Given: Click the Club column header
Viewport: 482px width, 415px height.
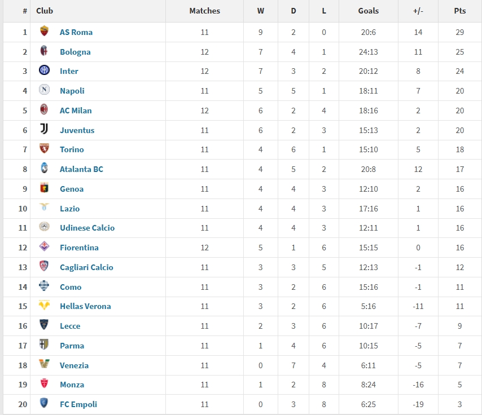Looking at the screenshot, I should coord(45,11).
